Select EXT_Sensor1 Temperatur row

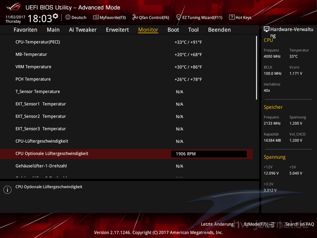pyautogui.click(x=126, y=104)
